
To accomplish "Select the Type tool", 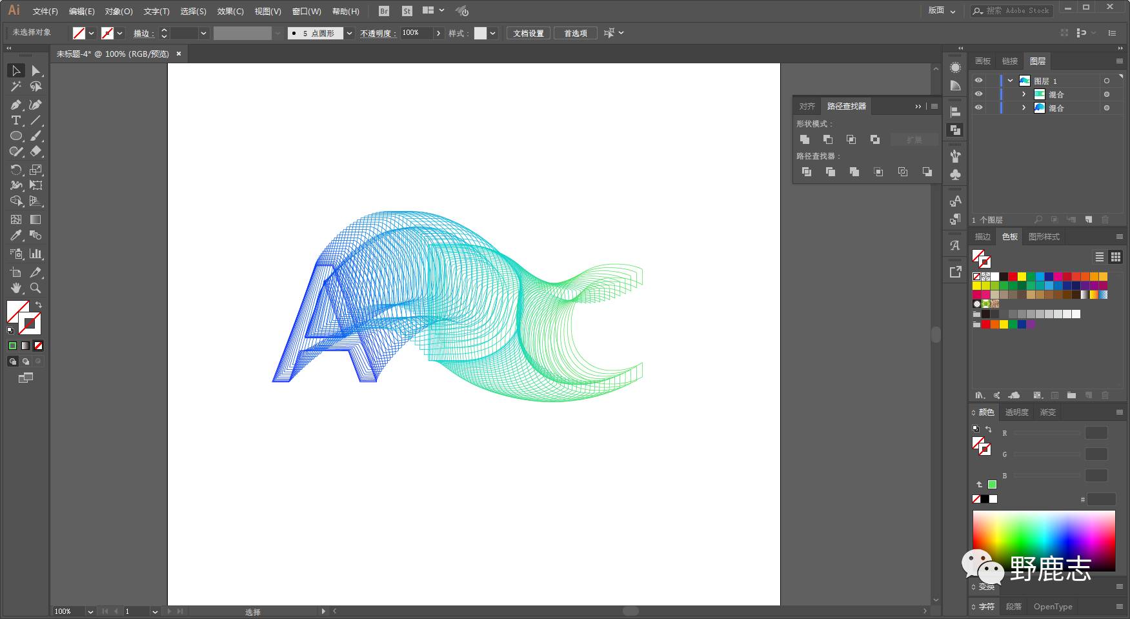I will (16, 121).
